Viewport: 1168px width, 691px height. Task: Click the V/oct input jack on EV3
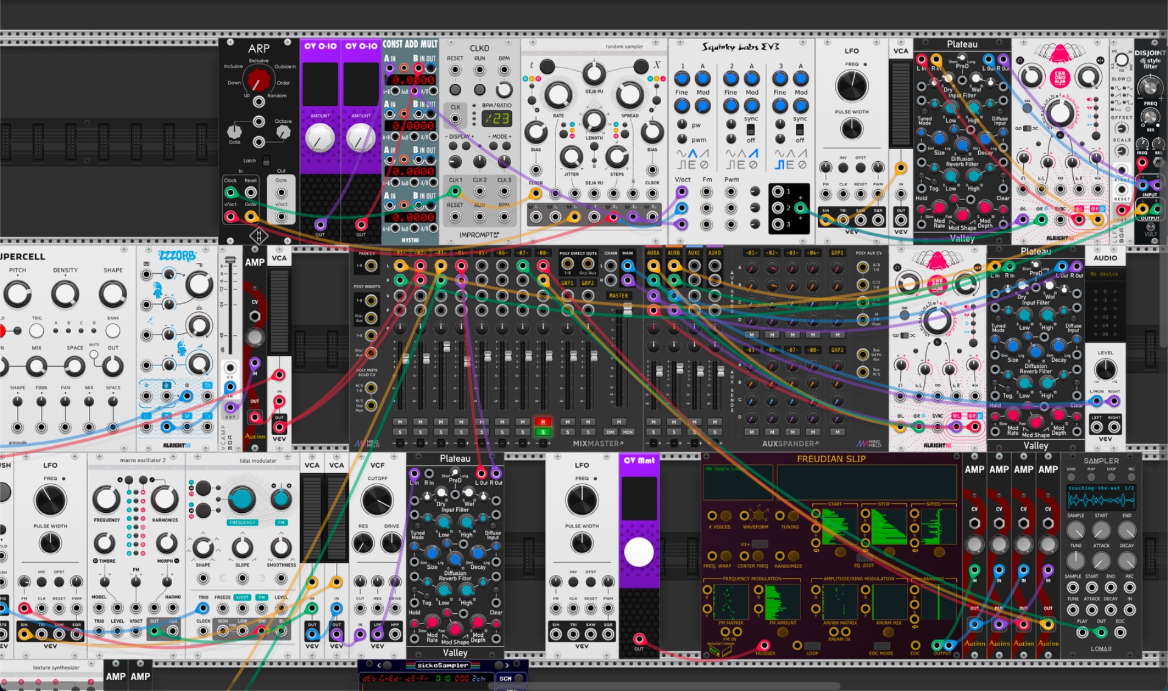tap(682, 192)
